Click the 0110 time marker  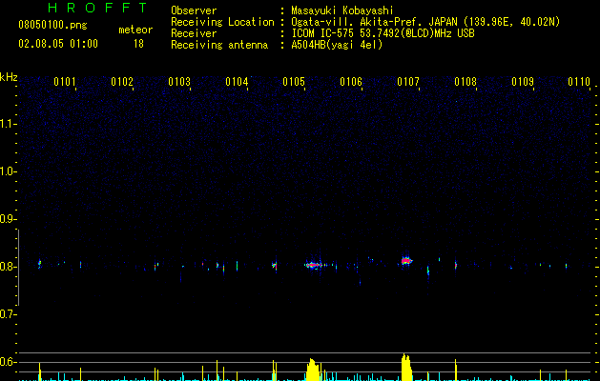tap(579, 82)
